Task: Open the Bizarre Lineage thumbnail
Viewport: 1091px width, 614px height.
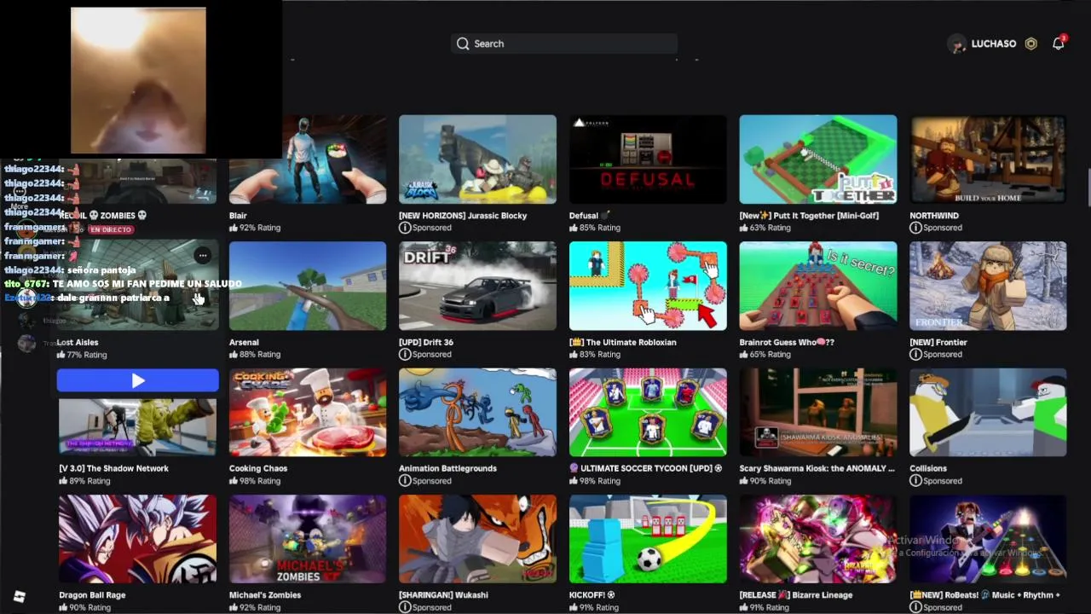Action: 818,539
